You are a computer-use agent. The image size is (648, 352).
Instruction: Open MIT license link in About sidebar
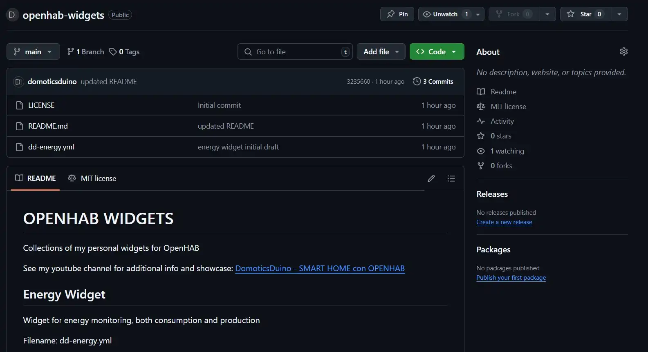pos(508,107)
